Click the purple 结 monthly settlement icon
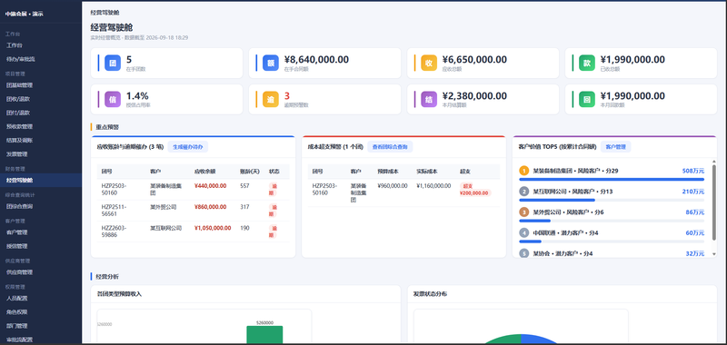The height and width of the screenshot is (345, 727). tap(429, 99)
